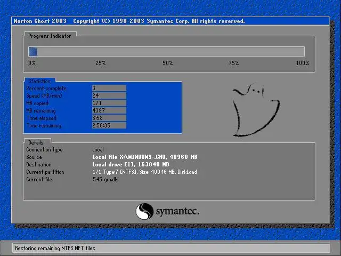Click the partition info 1/1 Type:7 [NTFS] text
The image size is (341, 256).
point(144,172)
